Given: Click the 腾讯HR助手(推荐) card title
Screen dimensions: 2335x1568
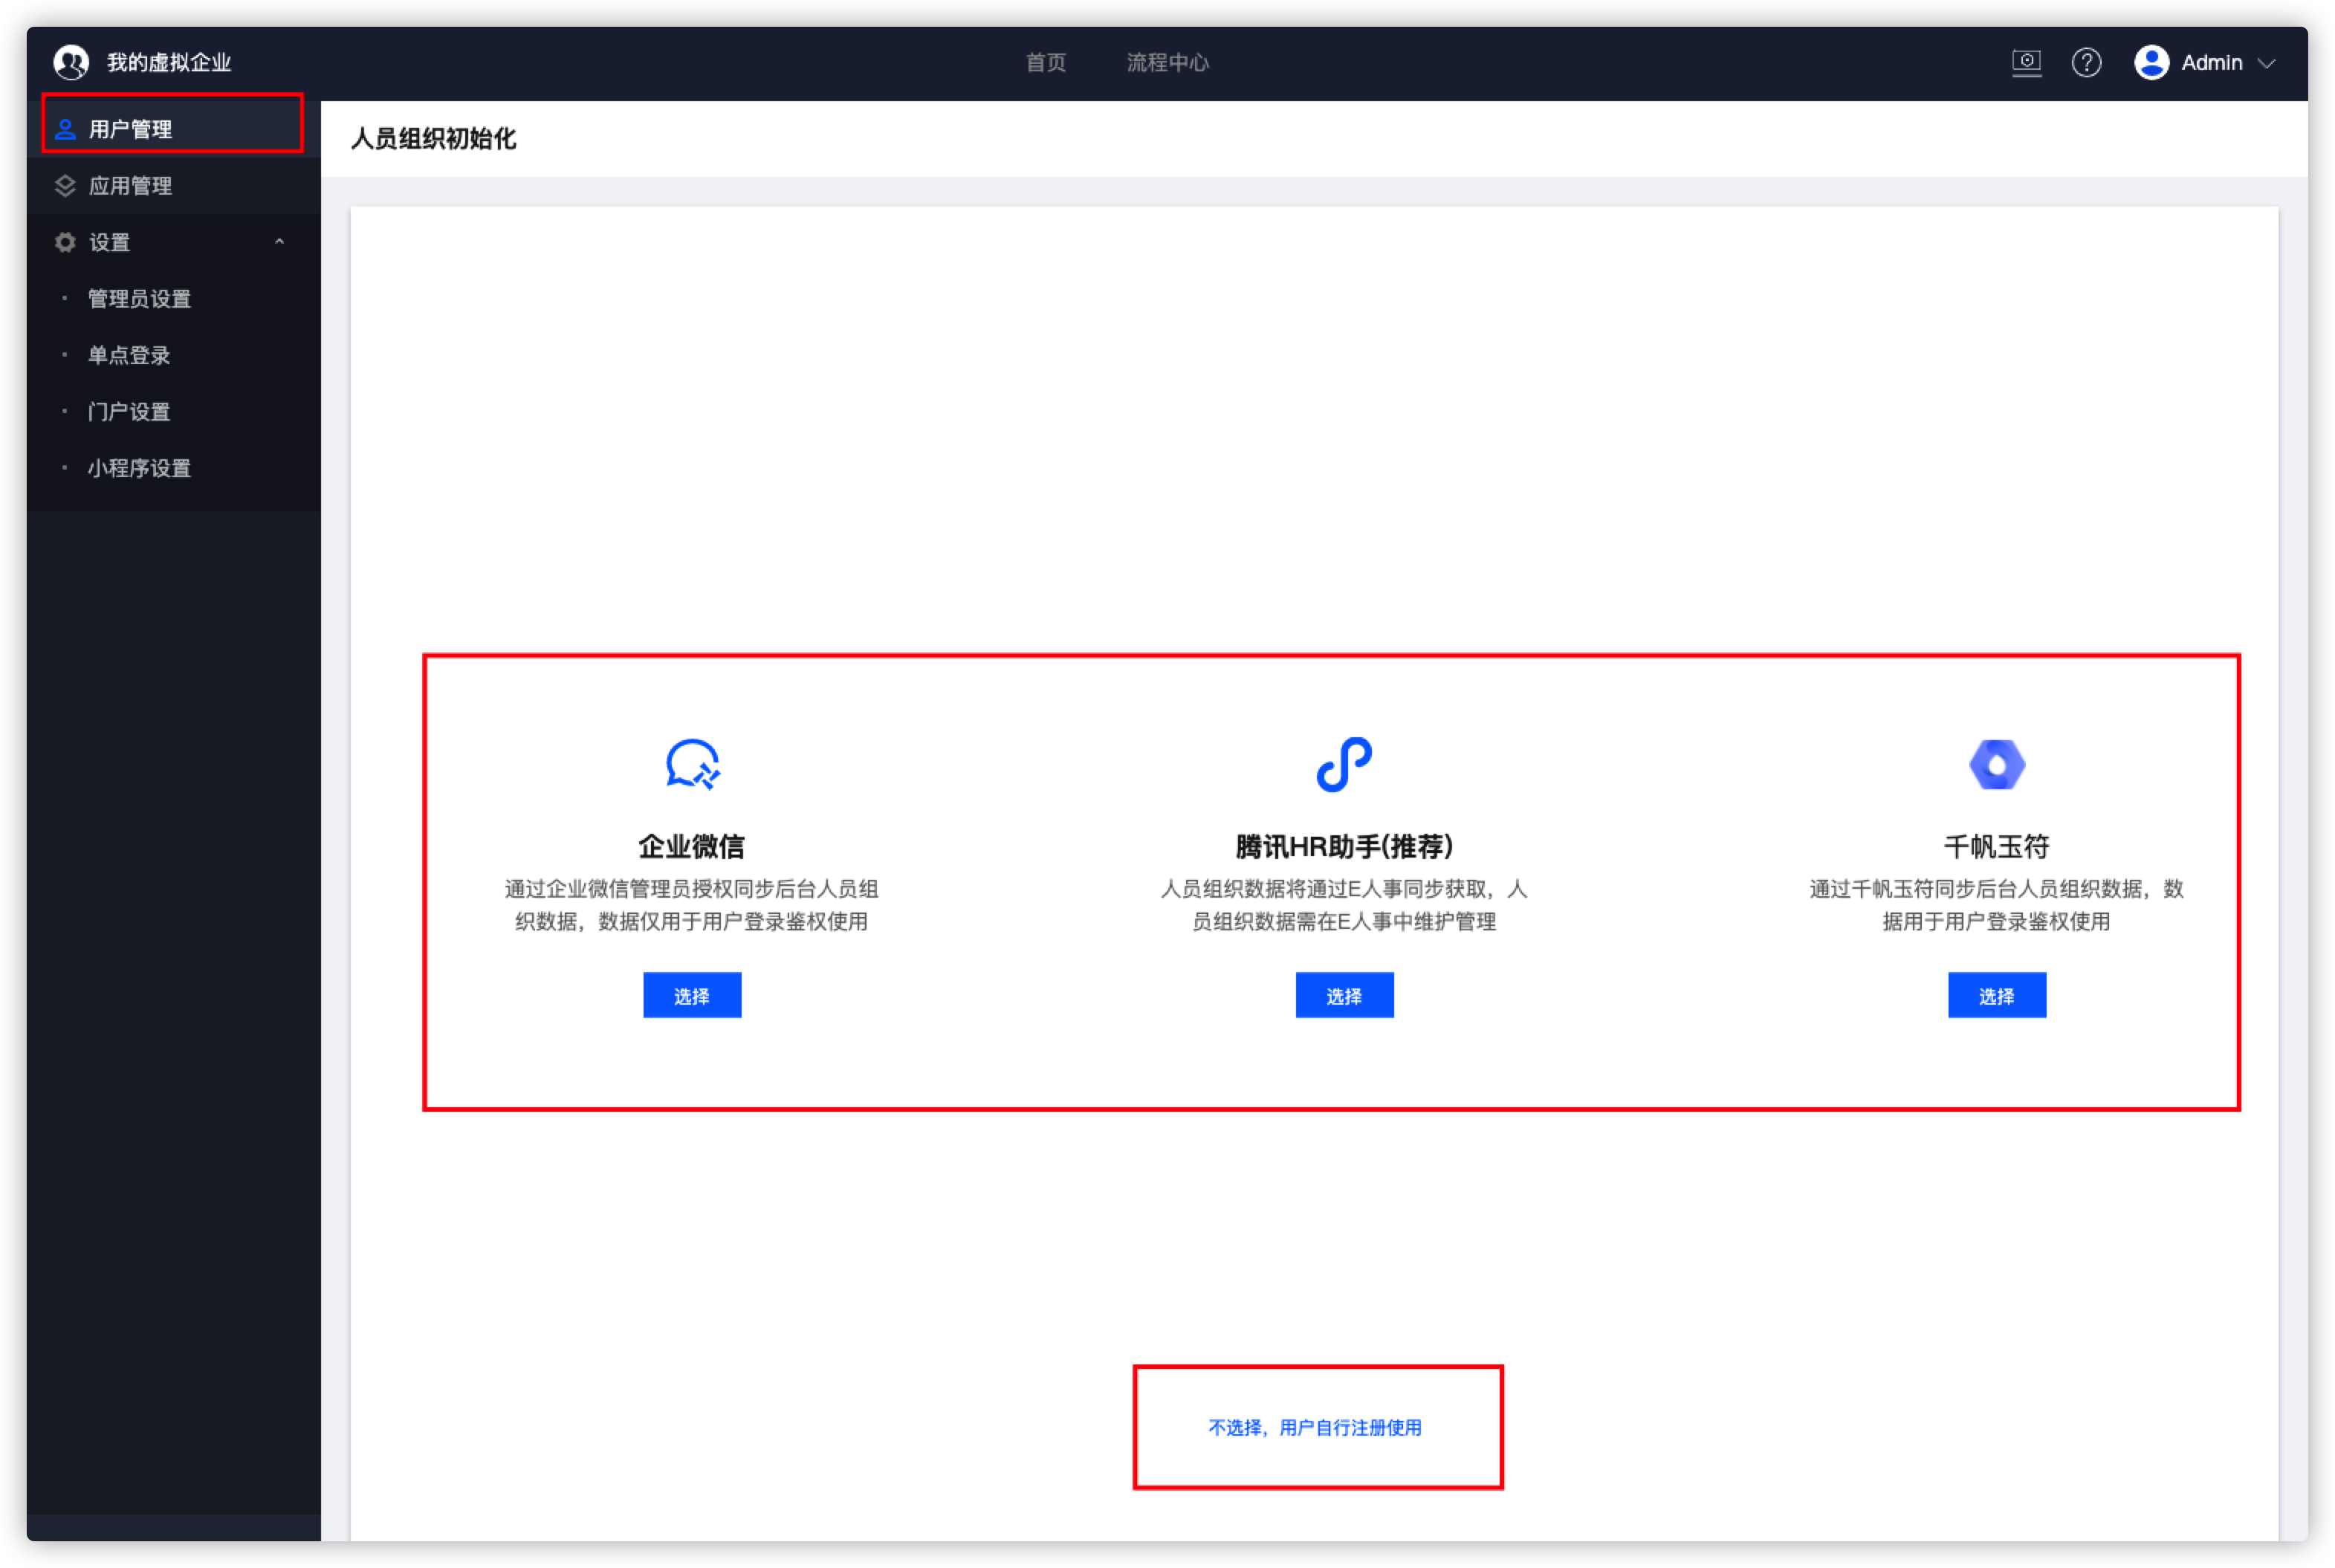Looking at the screenshot, I should 1344,847.
